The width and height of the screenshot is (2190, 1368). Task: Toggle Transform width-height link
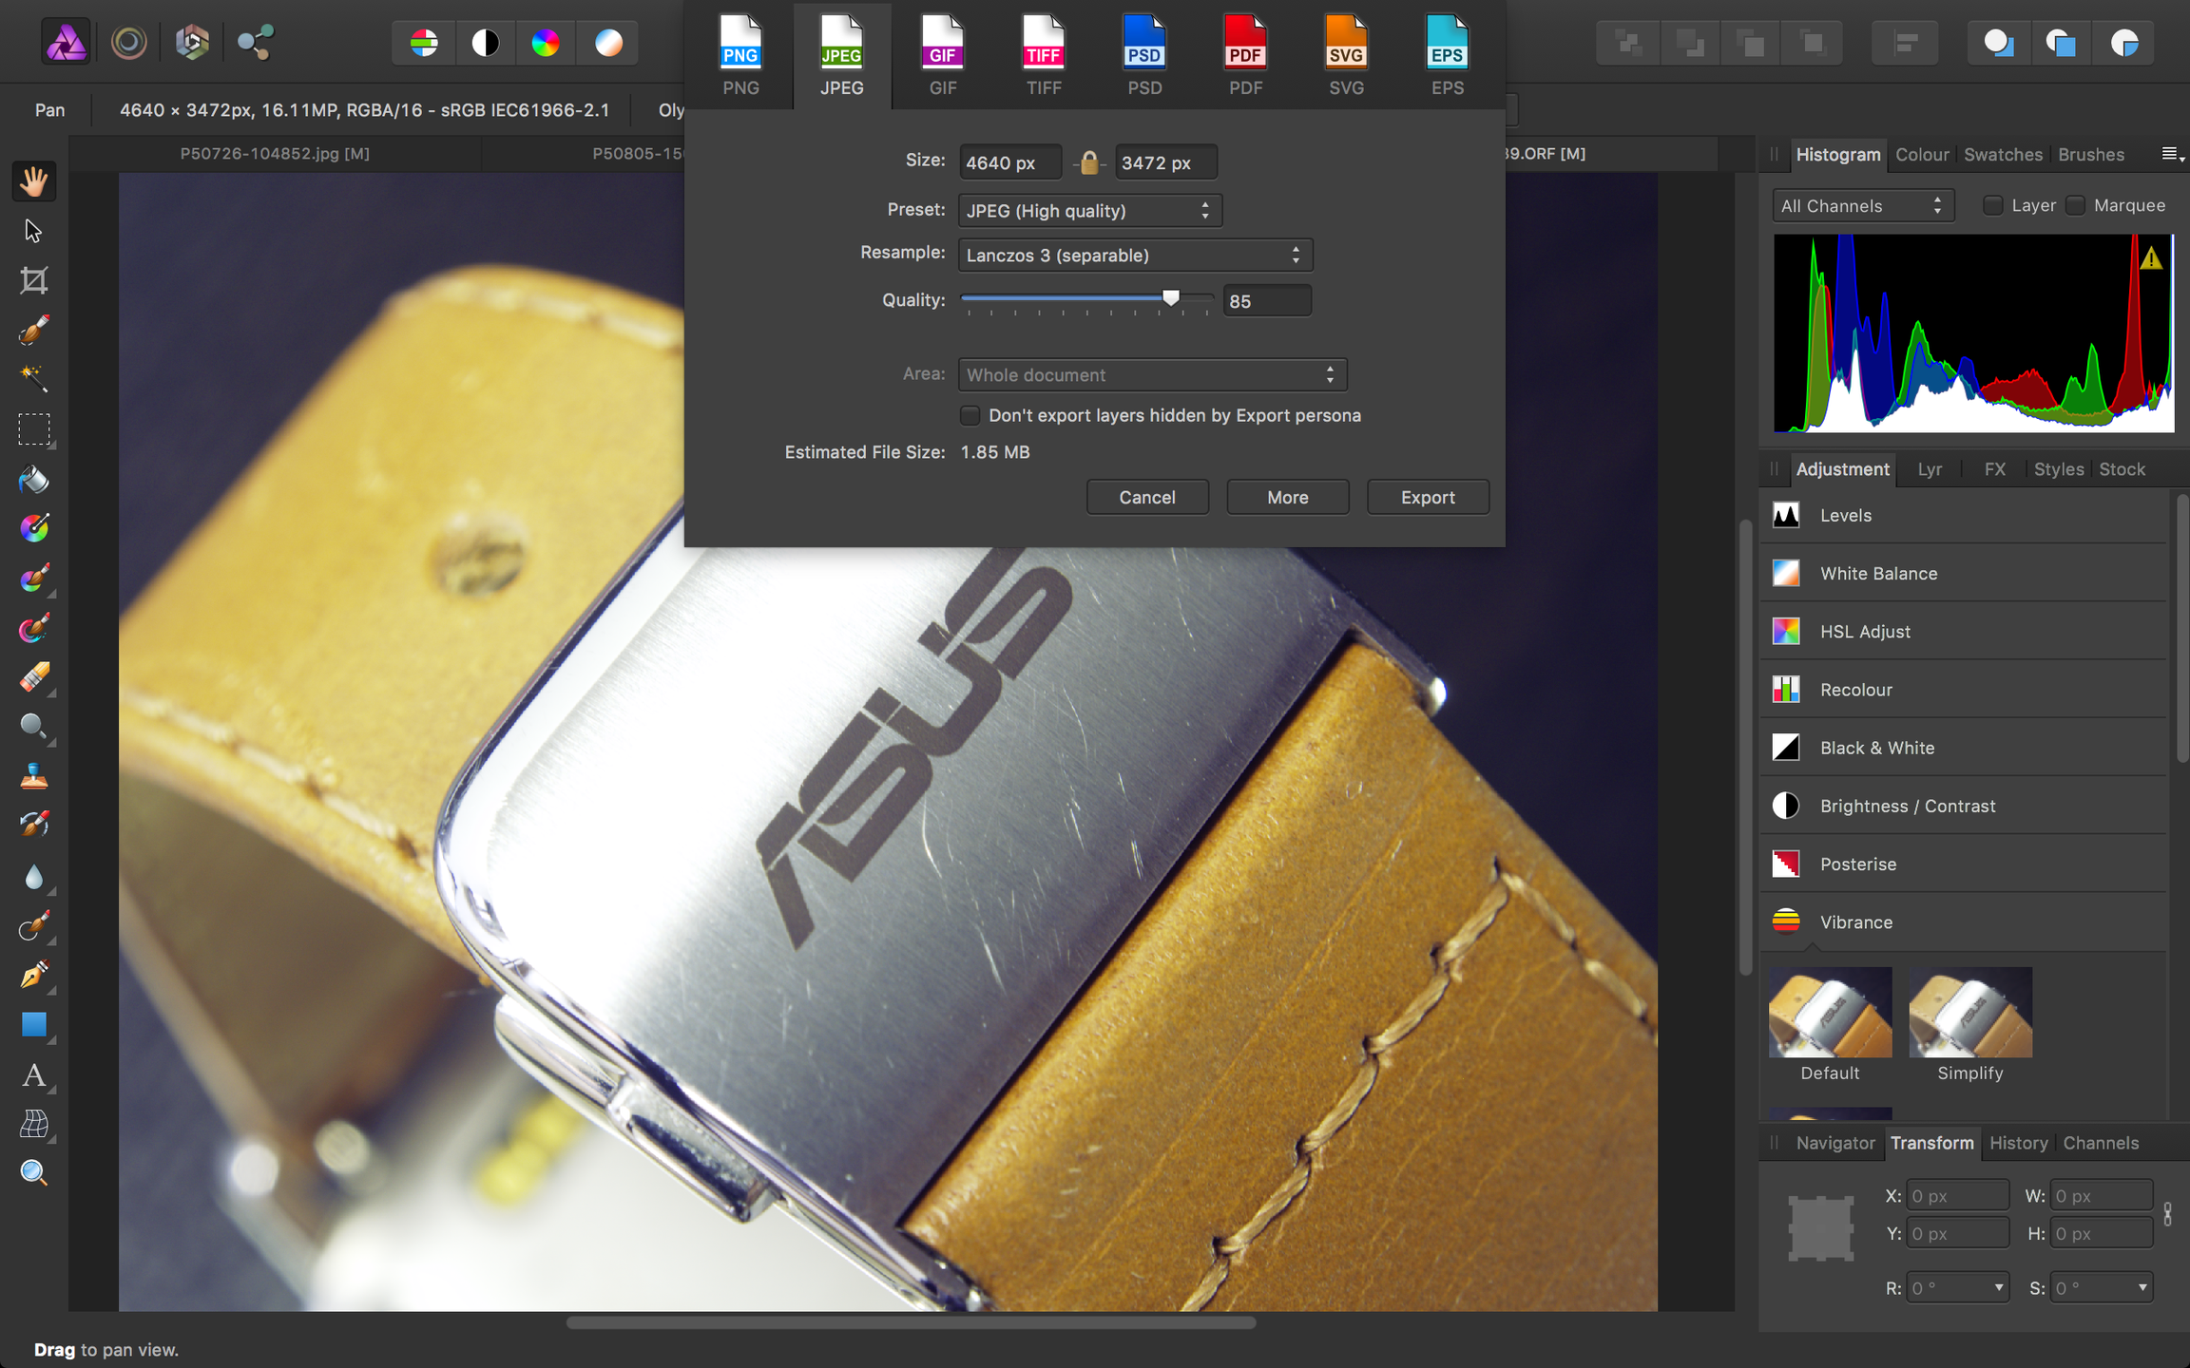pos(2167,1214)
